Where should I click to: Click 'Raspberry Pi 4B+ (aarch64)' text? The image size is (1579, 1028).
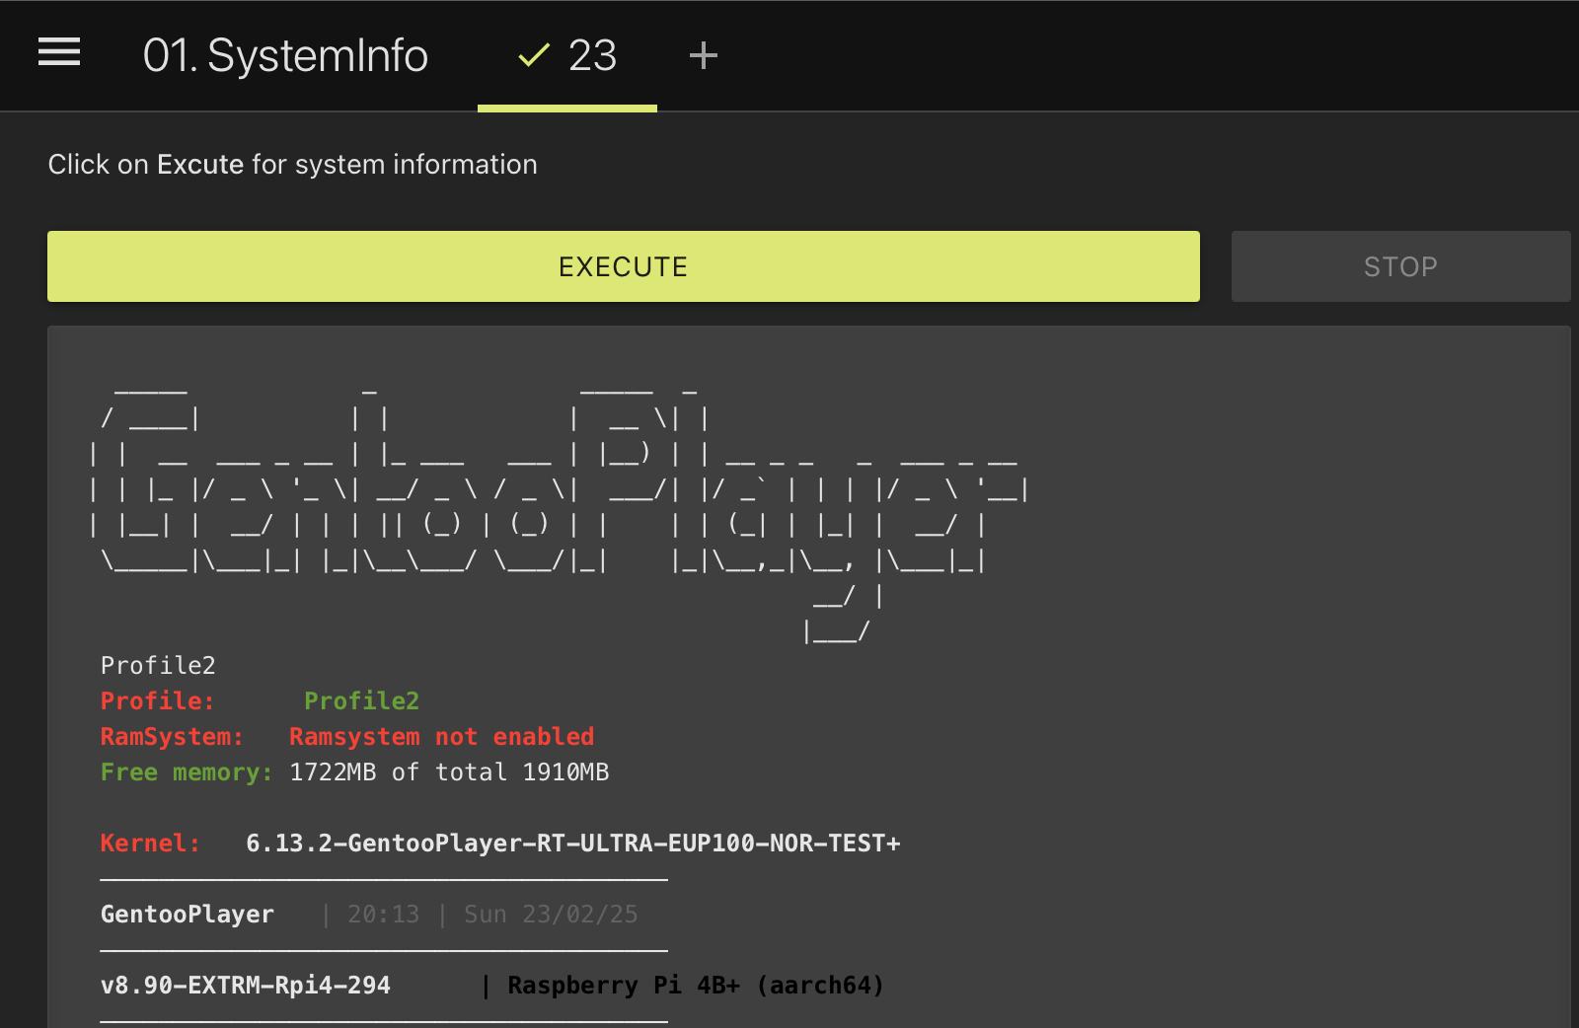696,986
